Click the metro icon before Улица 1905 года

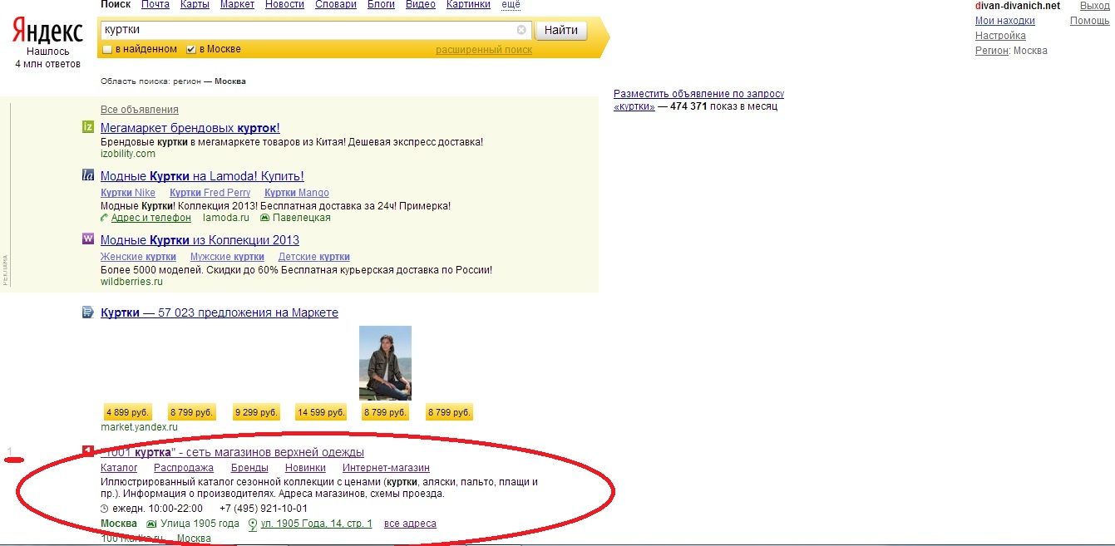pyautogui.click(x=151, y=524)
